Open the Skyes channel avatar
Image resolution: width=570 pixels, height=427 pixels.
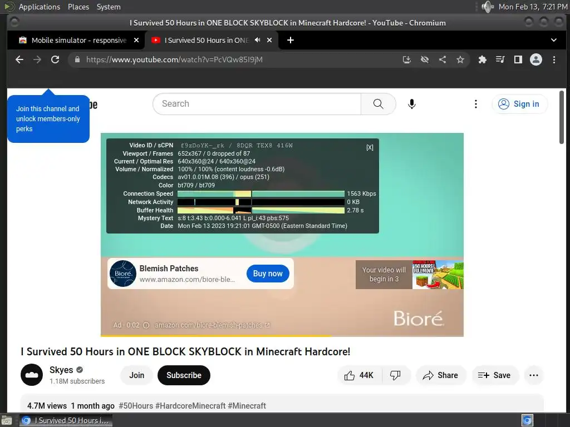(x=32, y=375)
